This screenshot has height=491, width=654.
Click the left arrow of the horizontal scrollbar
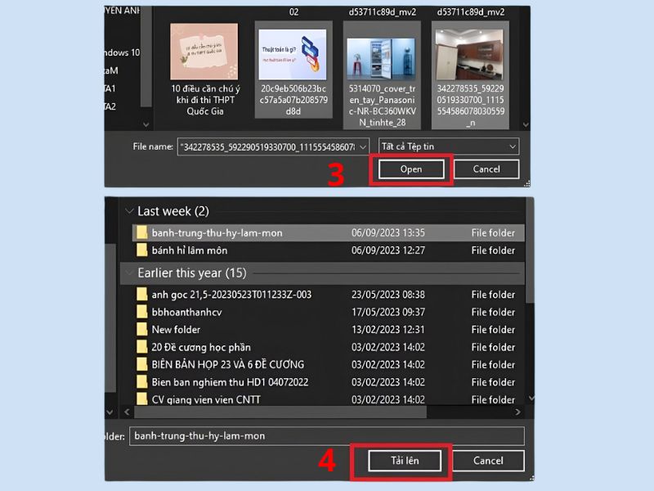[128, 412]
